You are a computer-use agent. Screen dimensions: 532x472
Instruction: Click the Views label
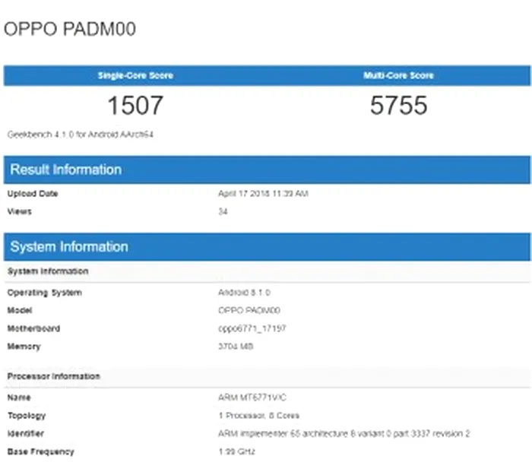19,212
